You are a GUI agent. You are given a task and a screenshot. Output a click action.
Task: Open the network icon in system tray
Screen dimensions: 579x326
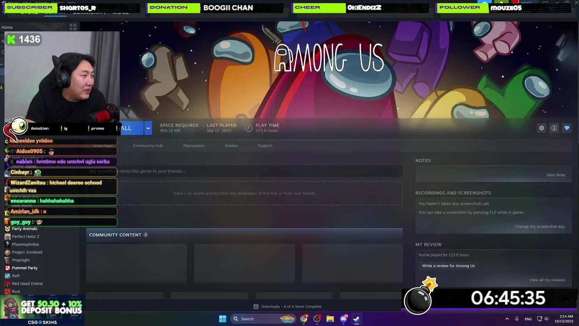(x=540, y=319)
